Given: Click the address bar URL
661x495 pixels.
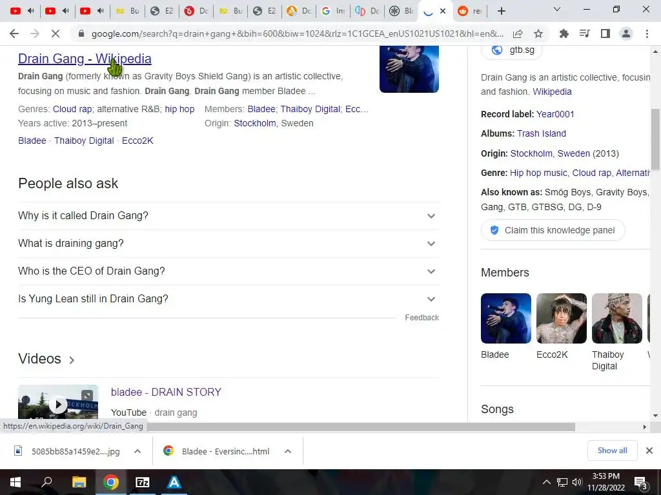Looking at the screenshot, I should coord(297,34).
